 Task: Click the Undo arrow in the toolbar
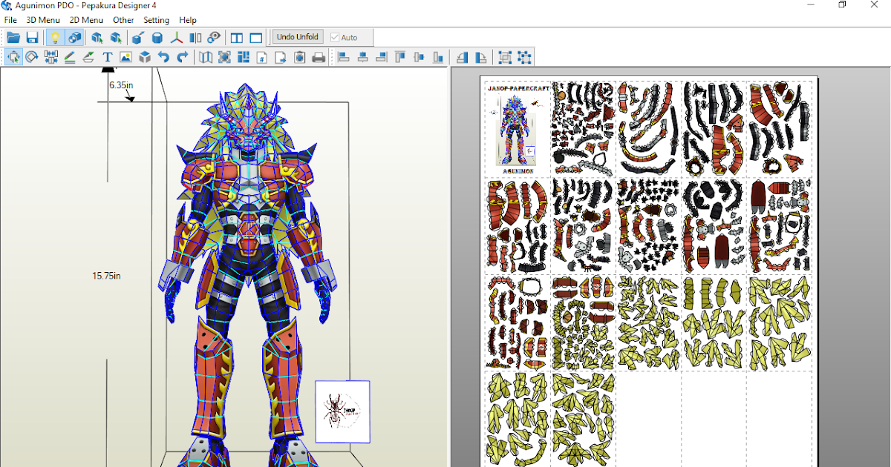(164, 56)
